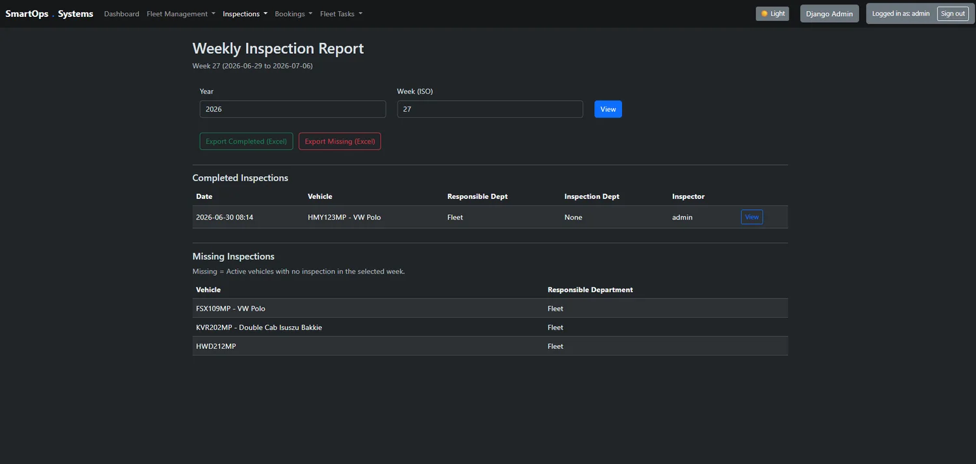Click the Responsible Dept column header

478,196
